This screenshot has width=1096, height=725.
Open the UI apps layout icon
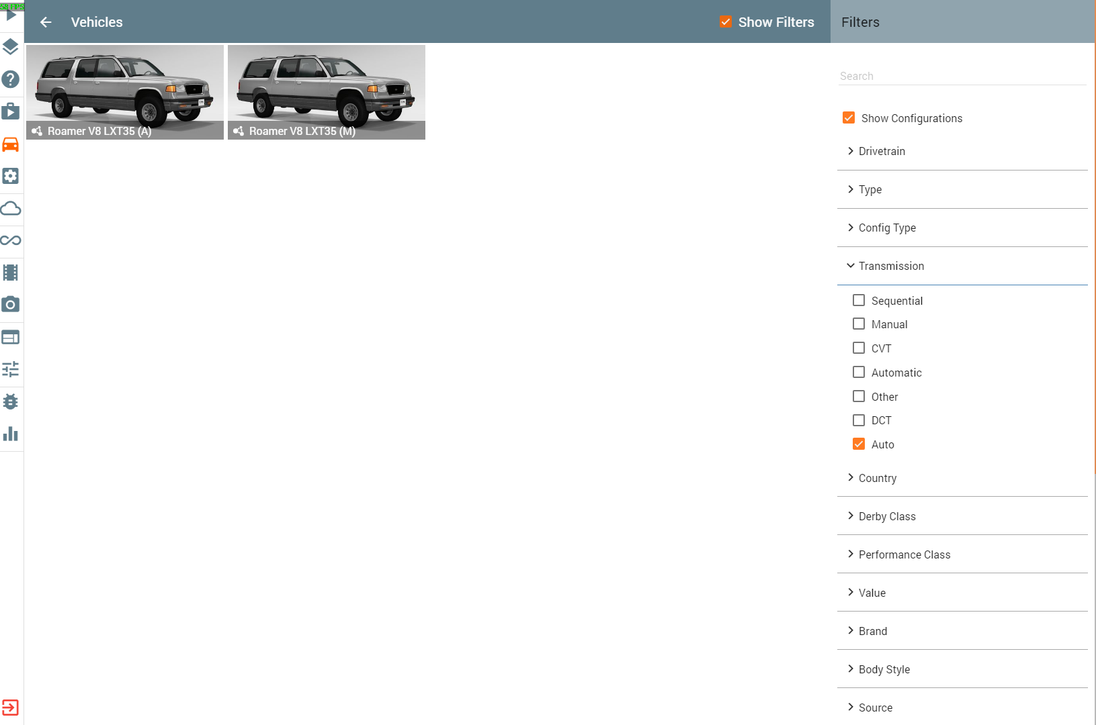point(10,337)
